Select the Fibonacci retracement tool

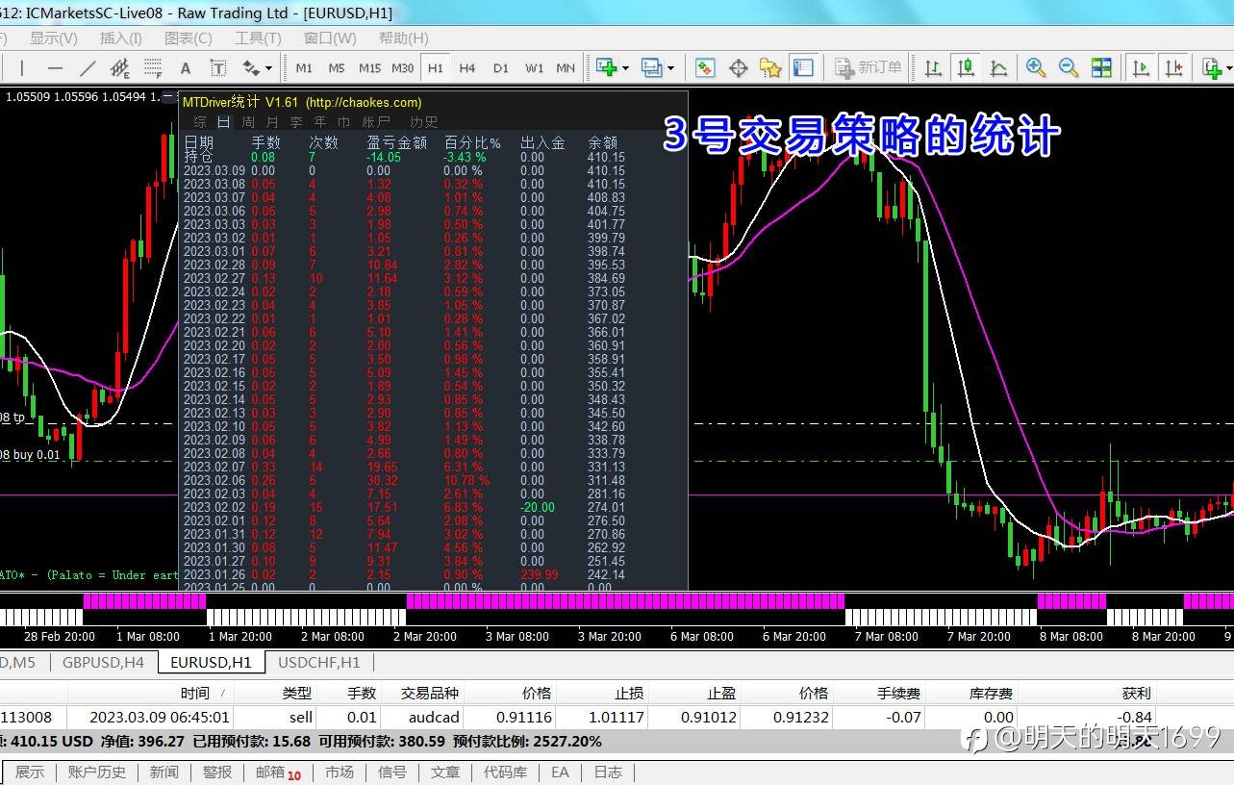153,68
